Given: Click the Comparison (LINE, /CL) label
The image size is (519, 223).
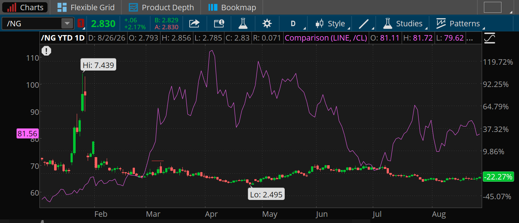Looking at the screenshot, I should coord(326,38).
